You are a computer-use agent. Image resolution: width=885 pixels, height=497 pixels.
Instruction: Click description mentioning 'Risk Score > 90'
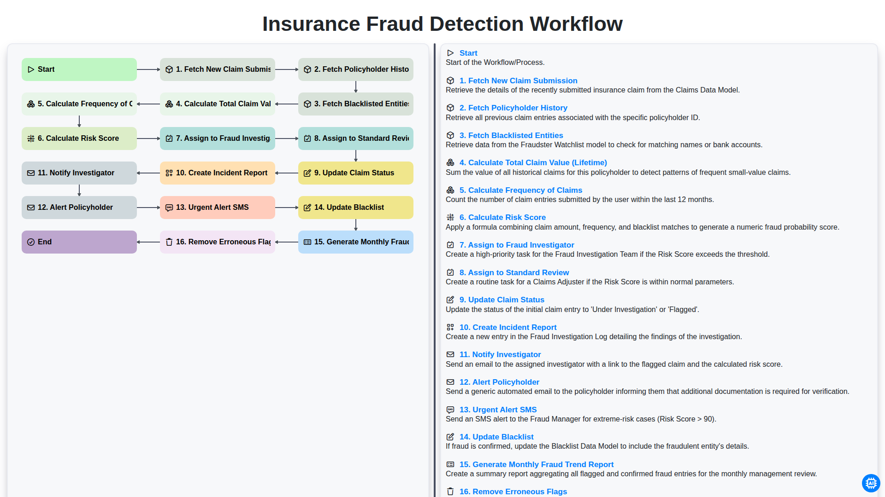pos(581,419)
